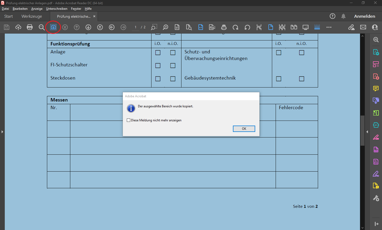Go to next page arrow icon
This screenshot has width=382, height=230.
(88, 27)
